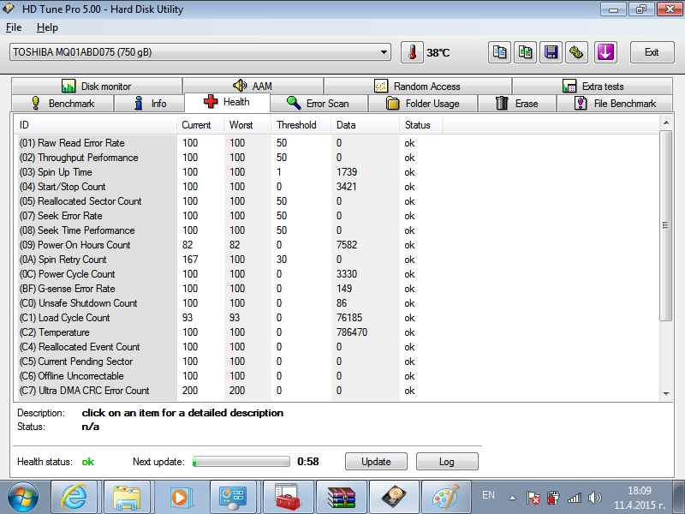
Task: Click the Exit button
Action: (x=652, y=52)
